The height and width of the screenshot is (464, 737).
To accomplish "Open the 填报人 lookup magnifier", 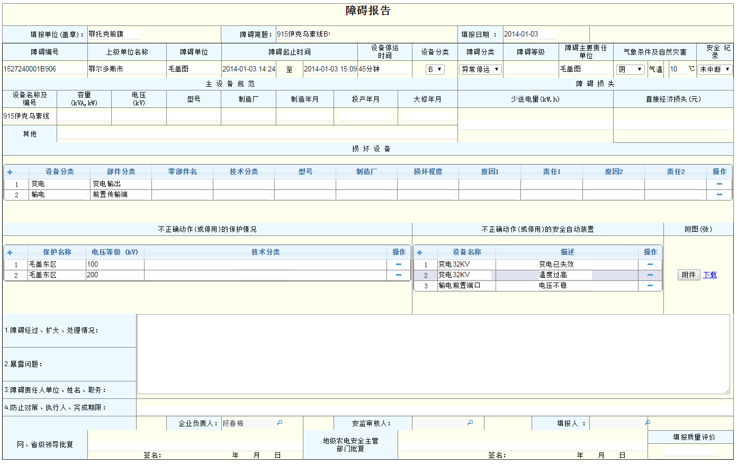I will tap(647, 423).
